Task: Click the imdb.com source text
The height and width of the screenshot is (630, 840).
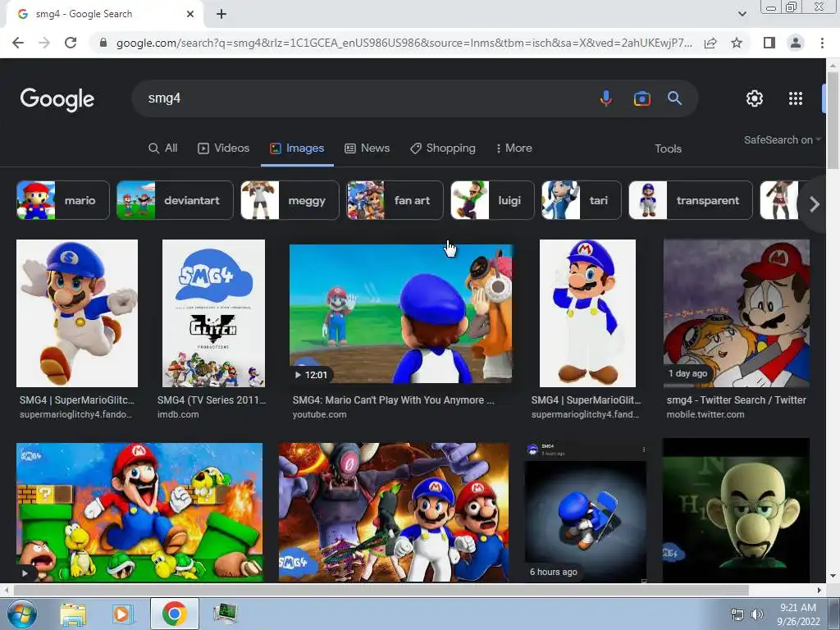Action: (x=178, y=414)
